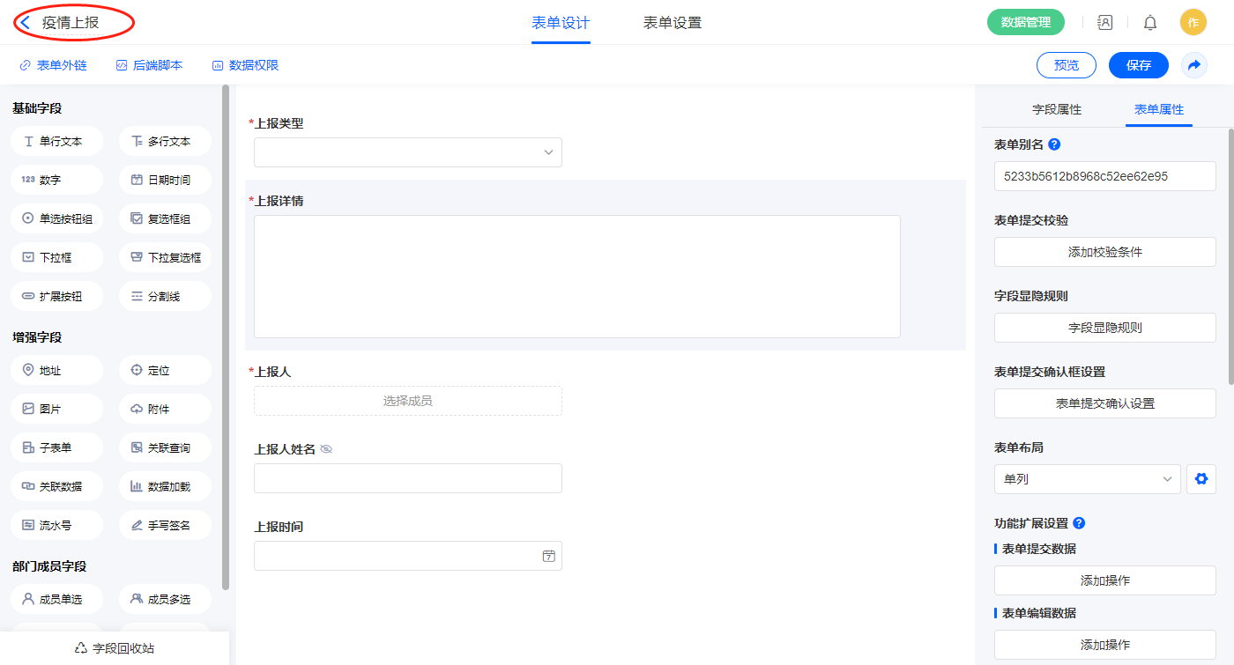Click the 保存 button
Image resolution: width=1234 pixels, height=665 pixels.
[1138, 65]
